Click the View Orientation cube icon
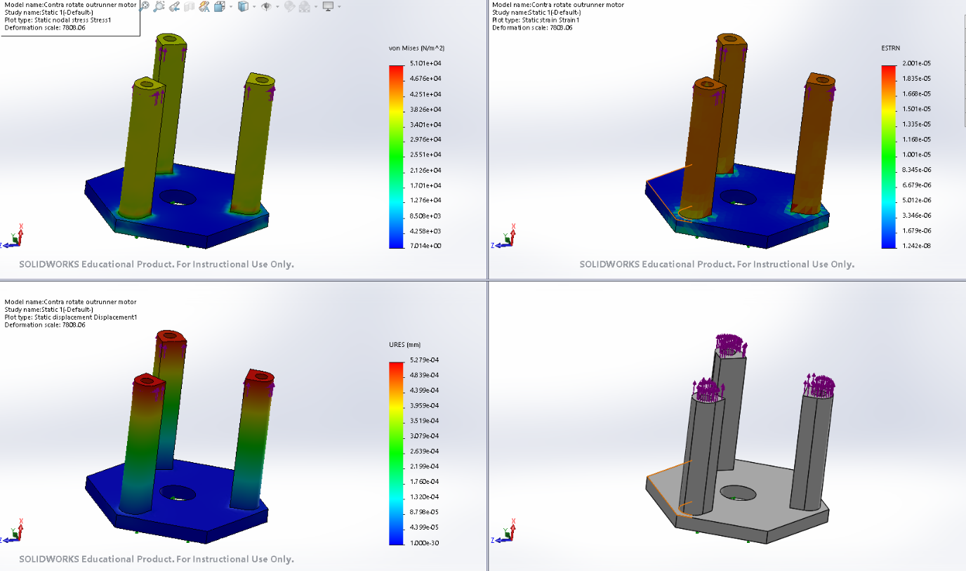Screen dimensions: 966x571 [x=219, y=6]
